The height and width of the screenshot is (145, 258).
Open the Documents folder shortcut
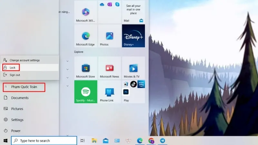(x=20, y=98)
